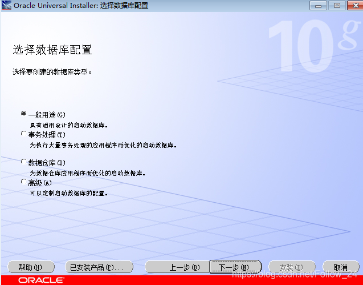Pick the 高级 (A) radio option
The image size is (363, 285).
23,182
